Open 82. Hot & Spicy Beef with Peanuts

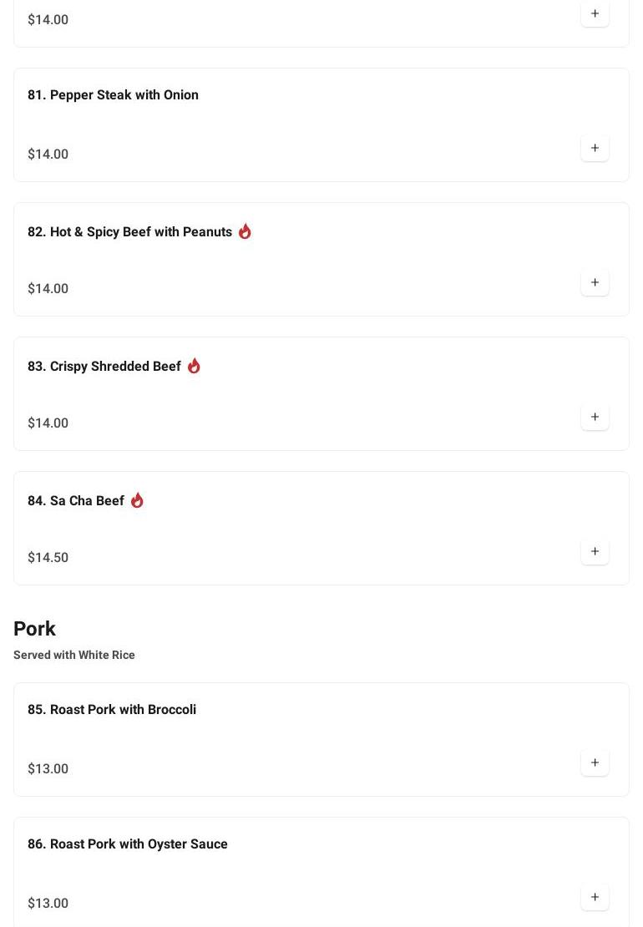129,232
